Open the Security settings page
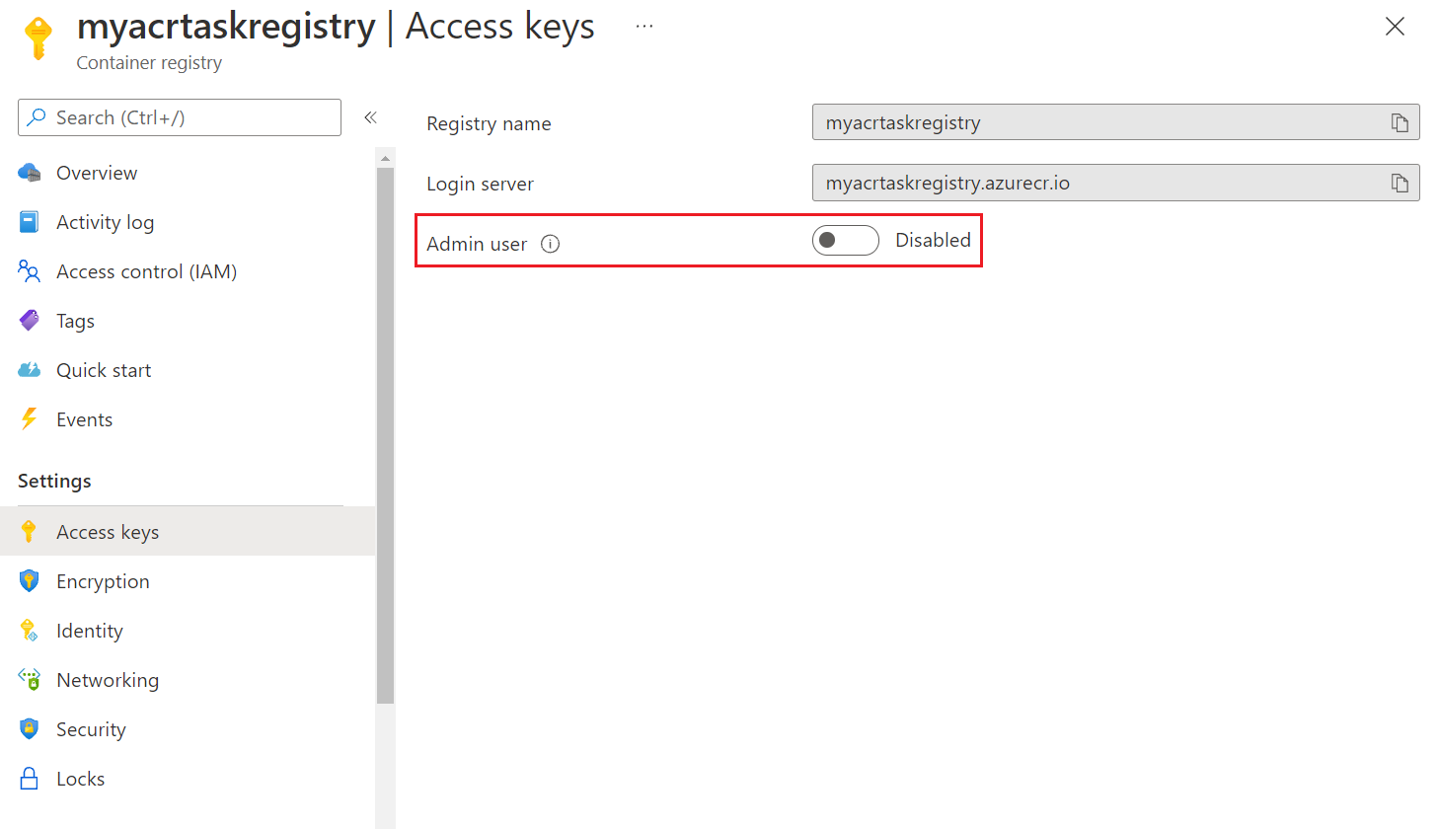This screenshot has height=829, width=1438. coord(91,729)
